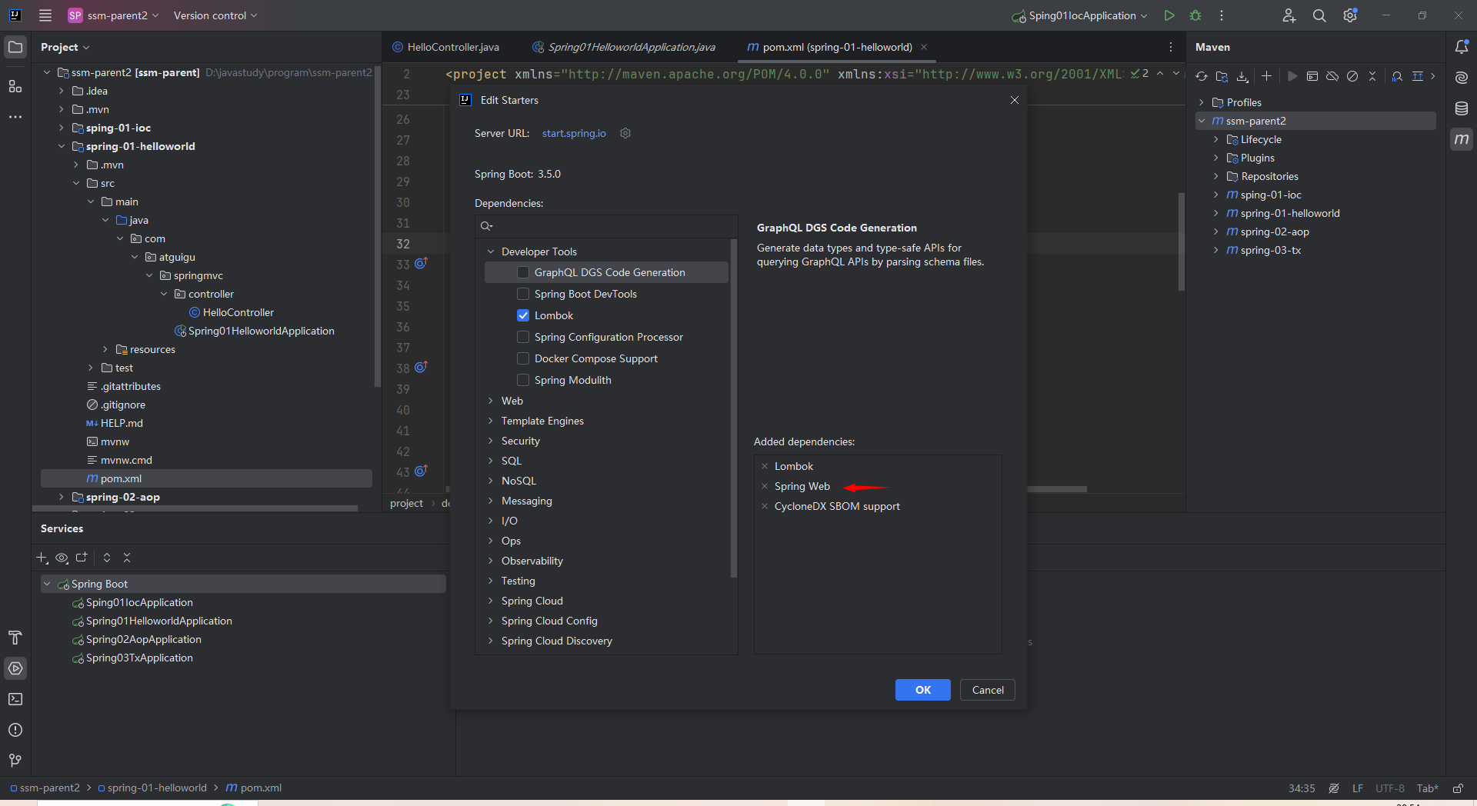Open Search Everywhere magnifier icon

(1319, 15)
